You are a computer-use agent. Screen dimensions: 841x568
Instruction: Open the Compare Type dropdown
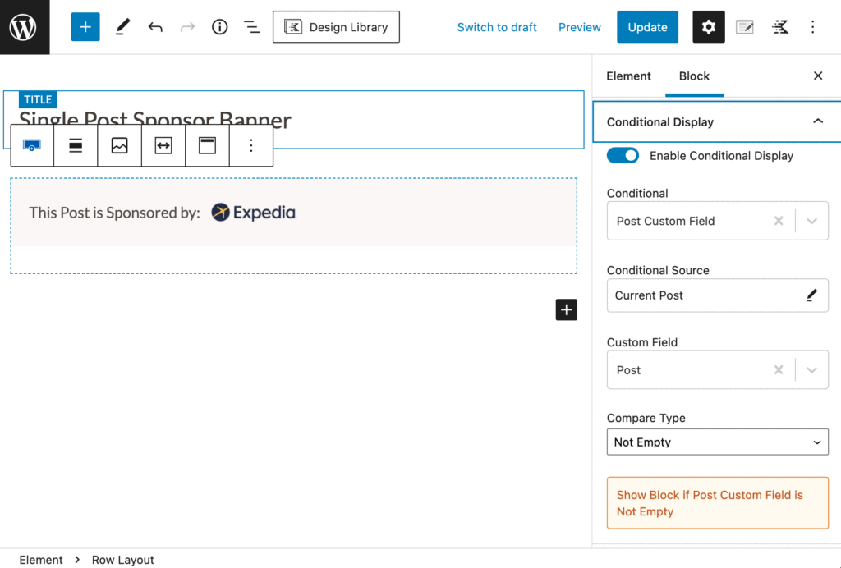717,442
